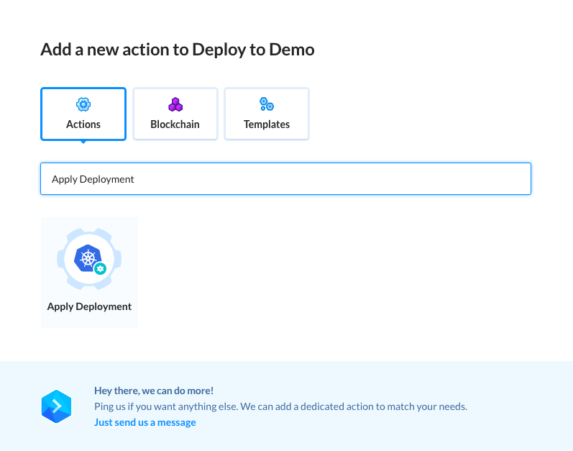Image resolution: width=573 pixels, height=451 pixels.
Task: Click the Hey there, we can do more! text
Action: (x=154, y=391)
